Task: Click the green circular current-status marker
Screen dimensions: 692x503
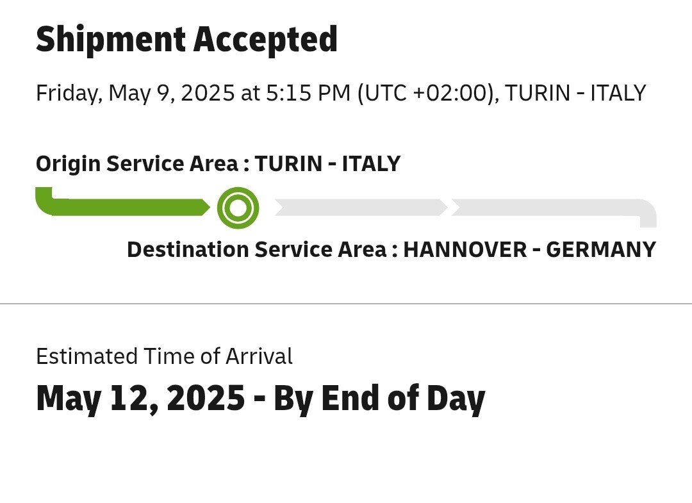Action: click(x=238, y=208)
